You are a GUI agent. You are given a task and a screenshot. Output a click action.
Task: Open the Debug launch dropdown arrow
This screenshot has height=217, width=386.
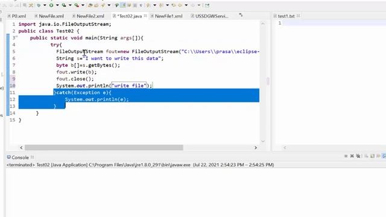coord(45,5)
